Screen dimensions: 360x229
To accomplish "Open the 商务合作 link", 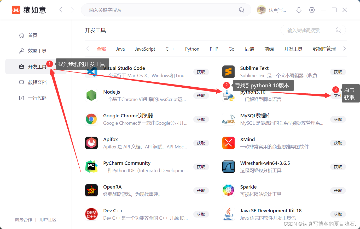I will point(24,220).
